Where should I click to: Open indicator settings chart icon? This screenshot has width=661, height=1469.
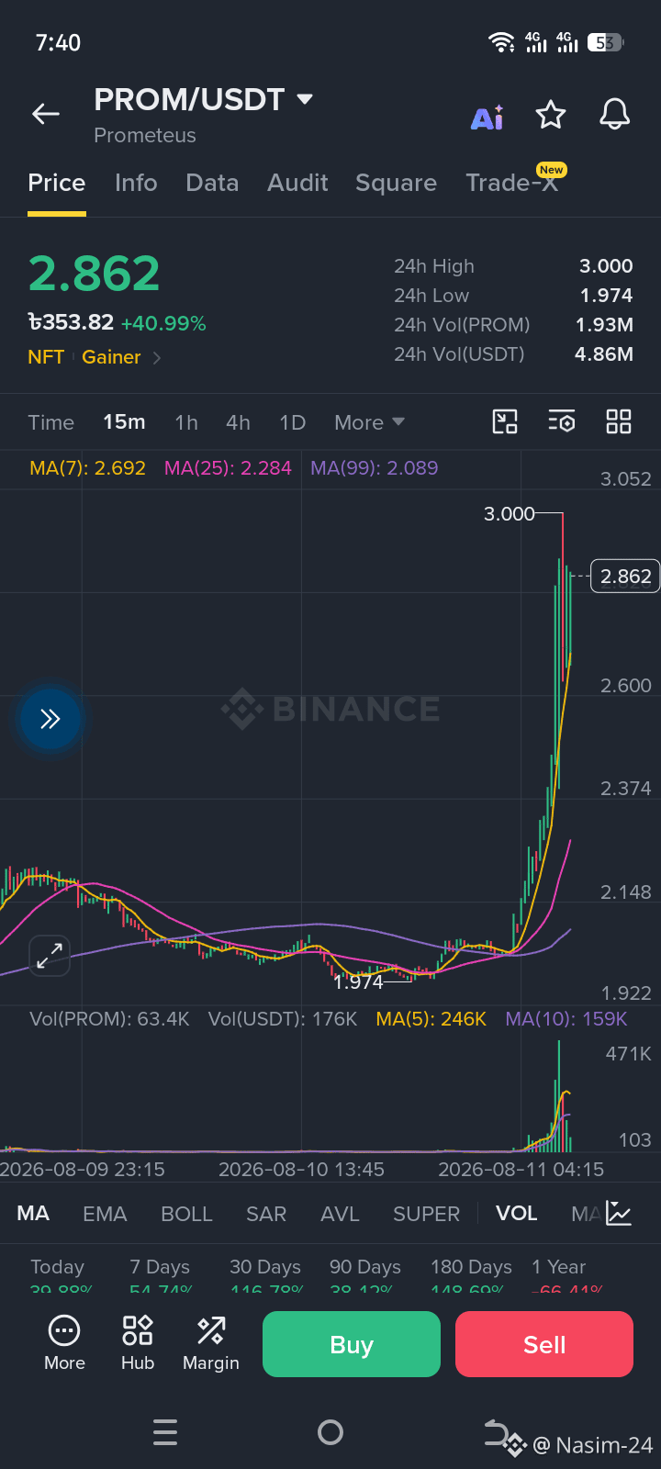point(619,1214)
